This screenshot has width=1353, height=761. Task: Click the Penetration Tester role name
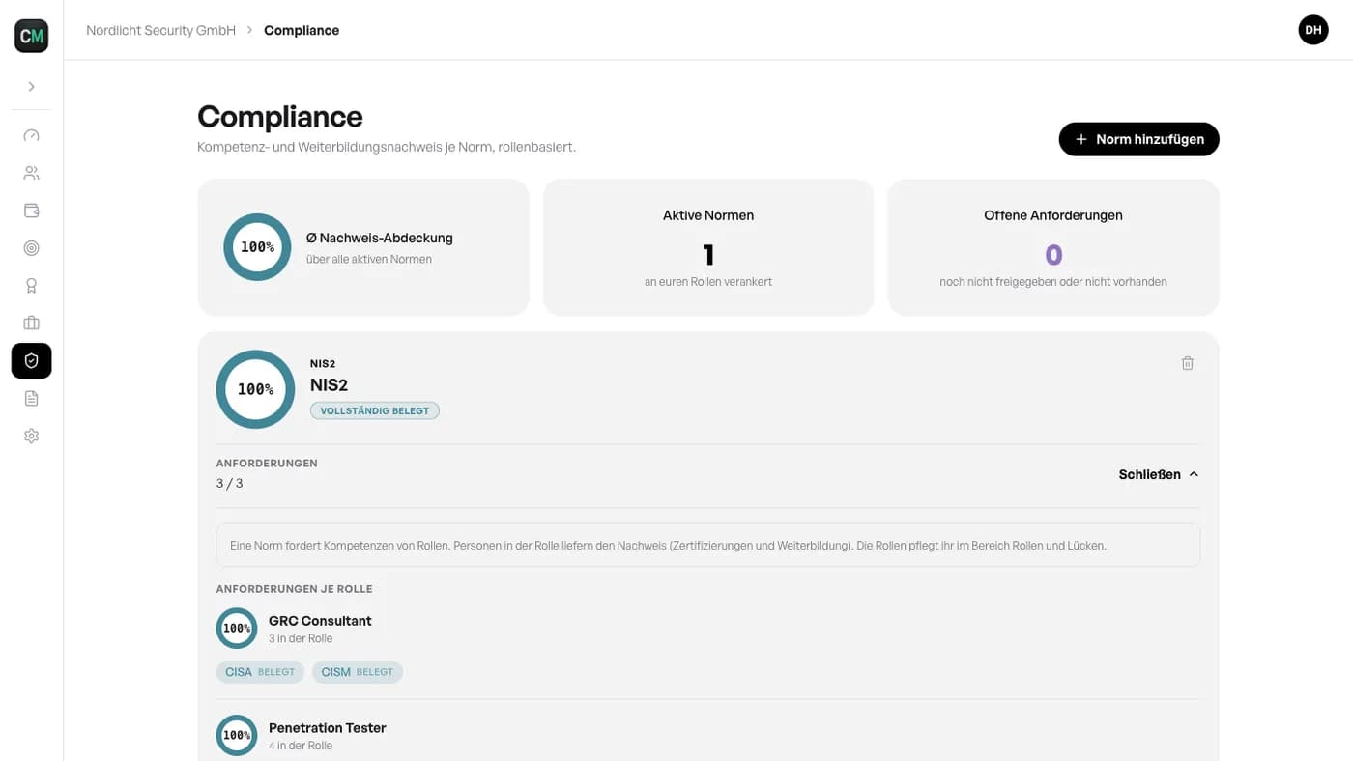pyautogui.click(x=328, y=728)
